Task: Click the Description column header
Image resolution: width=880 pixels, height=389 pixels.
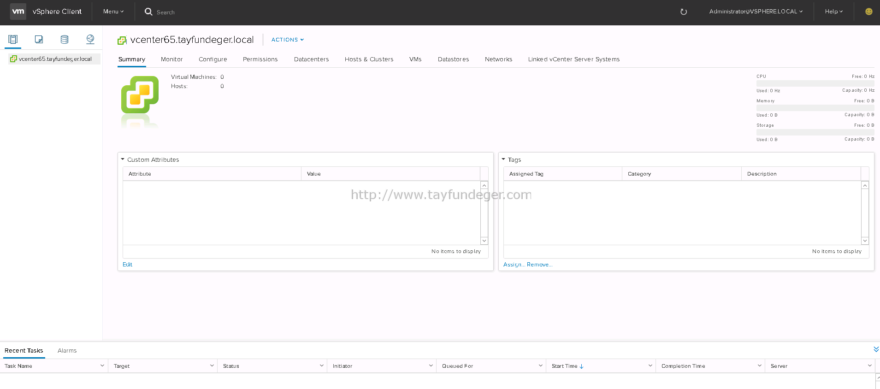Action: pyautogui.click(x=801, y=174)
